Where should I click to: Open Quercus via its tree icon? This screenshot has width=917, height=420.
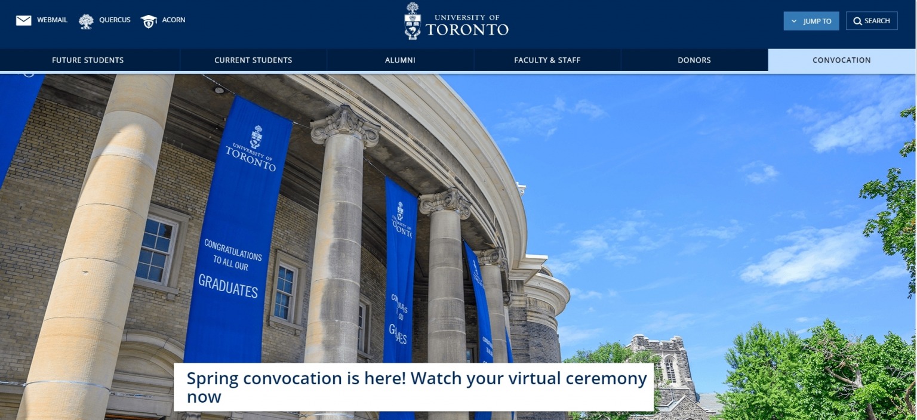(x=85, y=20)
